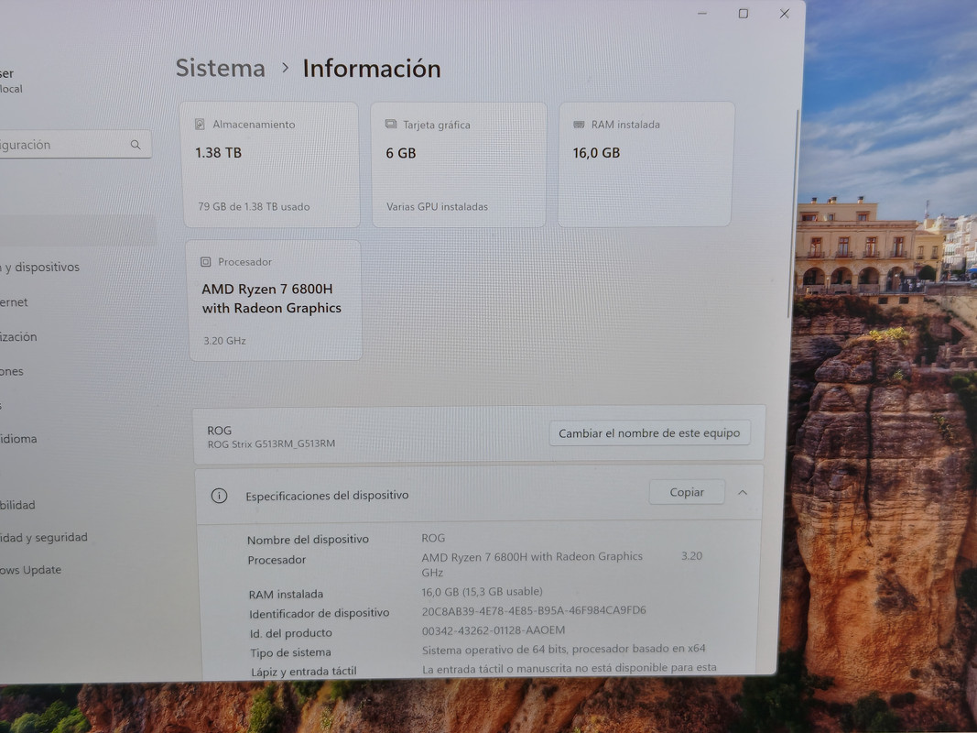Click the graphics card icon
This screenshot has height=733, width=977.
pos(391,124)
